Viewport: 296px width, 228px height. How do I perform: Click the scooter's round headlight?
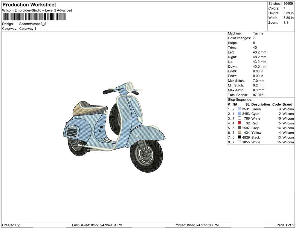(x=129, y=86)
